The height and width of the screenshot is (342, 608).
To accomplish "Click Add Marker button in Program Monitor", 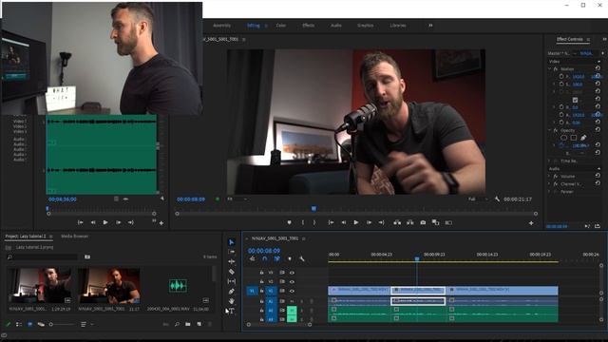I will 289,222.
